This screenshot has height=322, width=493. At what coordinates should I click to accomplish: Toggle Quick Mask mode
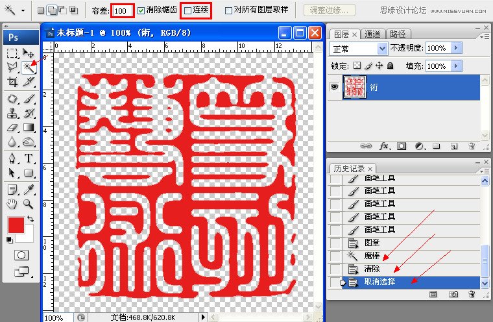point(21,255)
